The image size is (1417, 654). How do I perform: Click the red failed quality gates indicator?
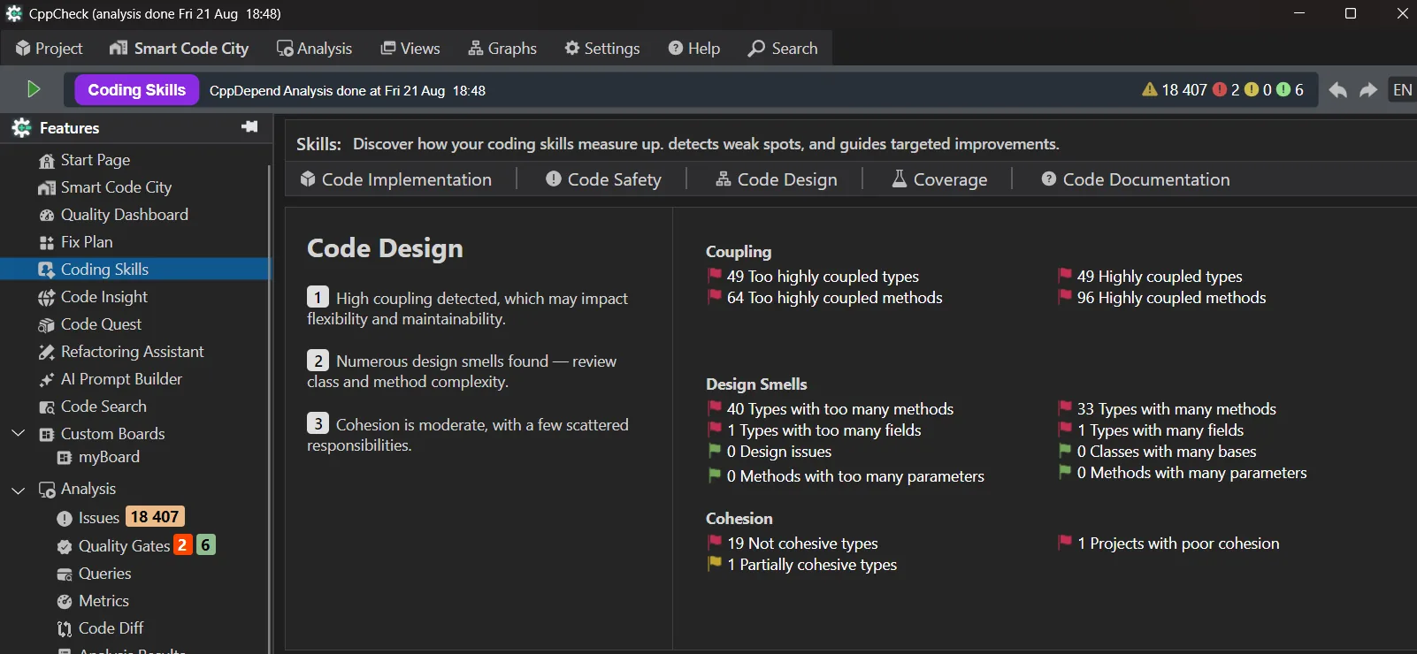point(1220,89)
